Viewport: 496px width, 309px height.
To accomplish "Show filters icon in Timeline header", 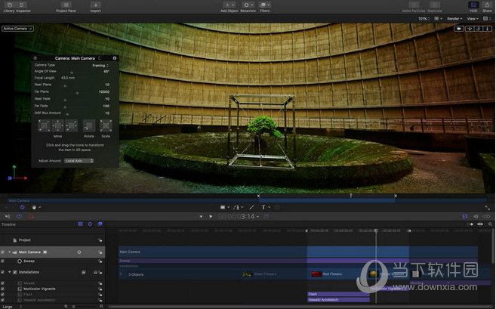I will click(x=100, y=224).
